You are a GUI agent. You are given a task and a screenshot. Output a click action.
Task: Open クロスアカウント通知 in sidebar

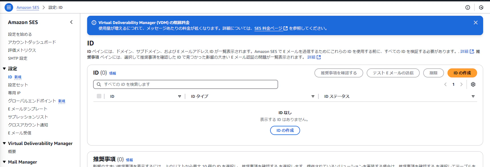28,125
